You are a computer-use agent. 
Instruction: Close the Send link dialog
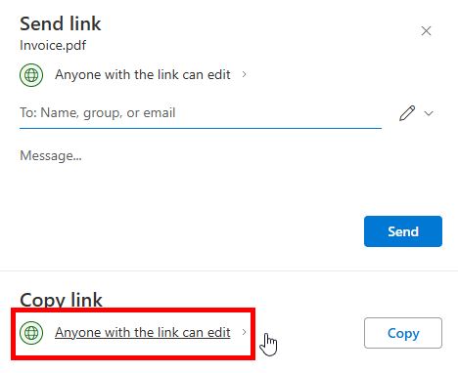coord(426,31)
